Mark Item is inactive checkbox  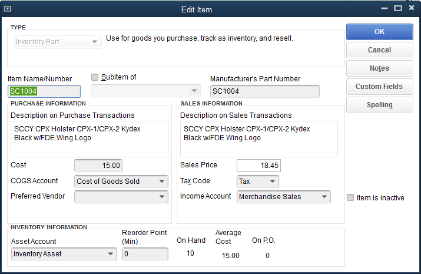350,197
